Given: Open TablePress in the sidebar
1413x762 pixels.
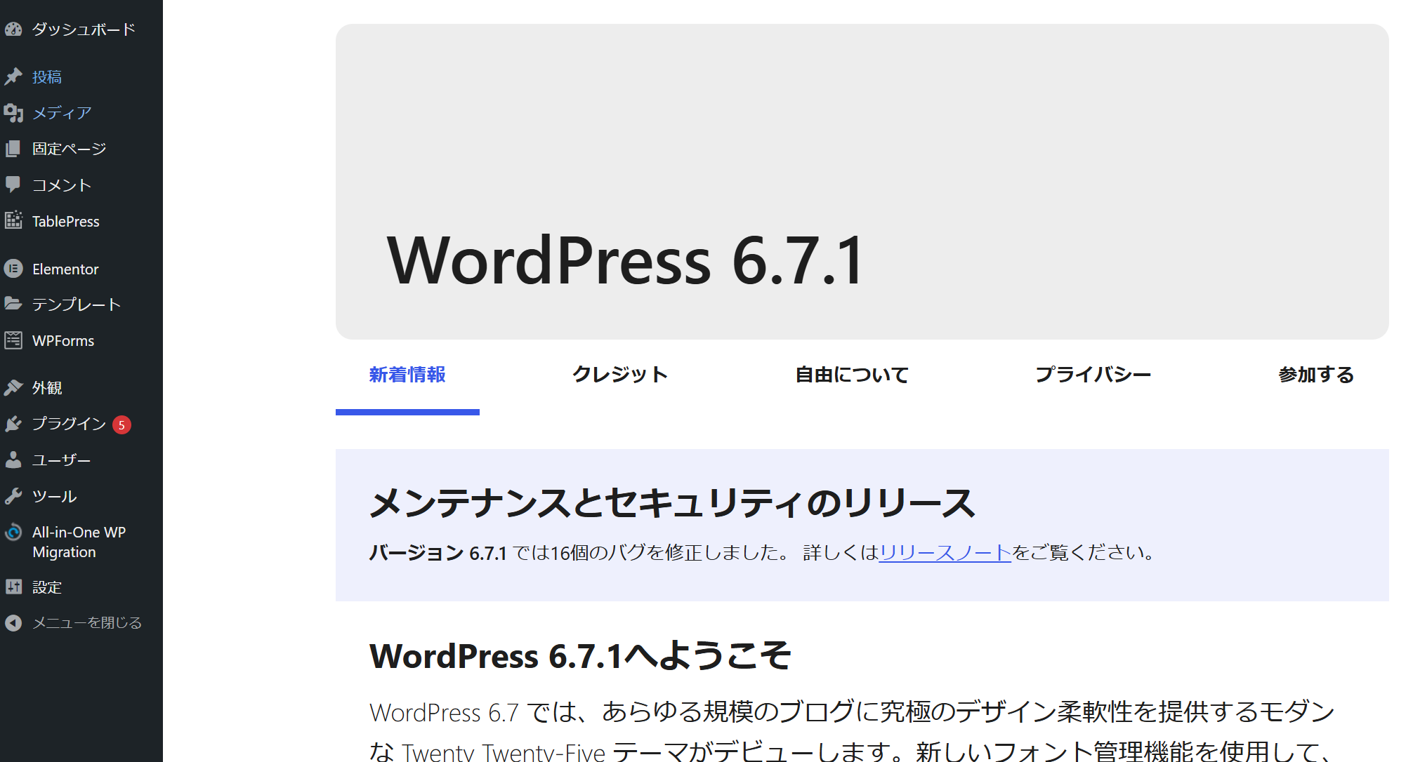Looking at the screenshot, I should (66, 221).
